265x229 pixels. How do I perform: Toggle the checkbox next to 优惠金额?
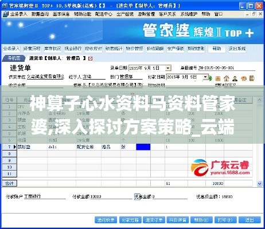[137, 196]
